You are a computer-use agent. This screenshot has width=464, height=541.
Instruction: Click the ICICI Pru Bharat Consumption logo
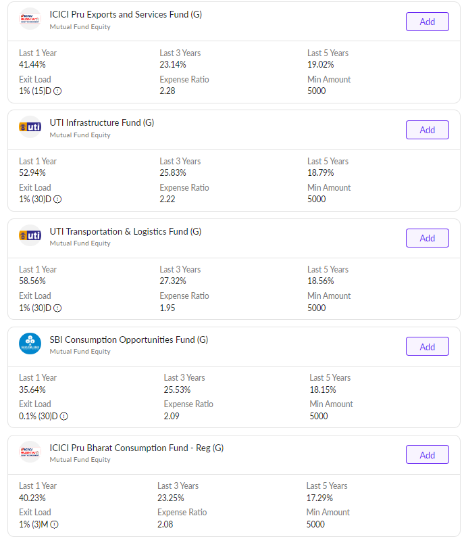[x=30, y=452]
